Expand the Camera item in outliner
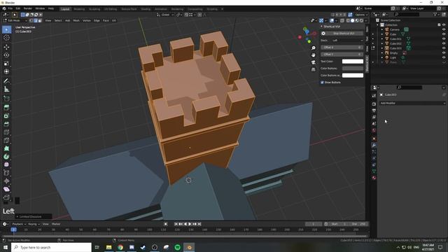Screen dimensions: 448x252 tap(382, 29)
